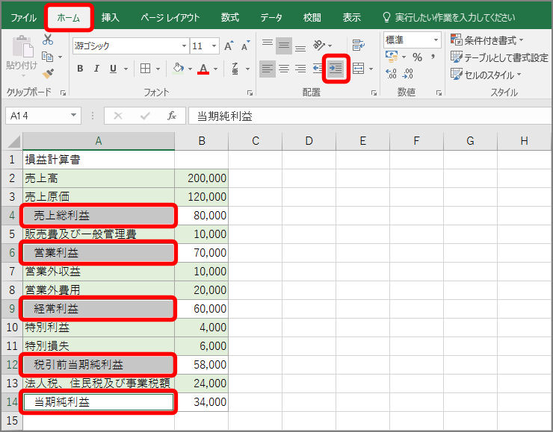Increase font size with large A icon
The height and width of the screenshot is (432, 553).
click(229, 46)
